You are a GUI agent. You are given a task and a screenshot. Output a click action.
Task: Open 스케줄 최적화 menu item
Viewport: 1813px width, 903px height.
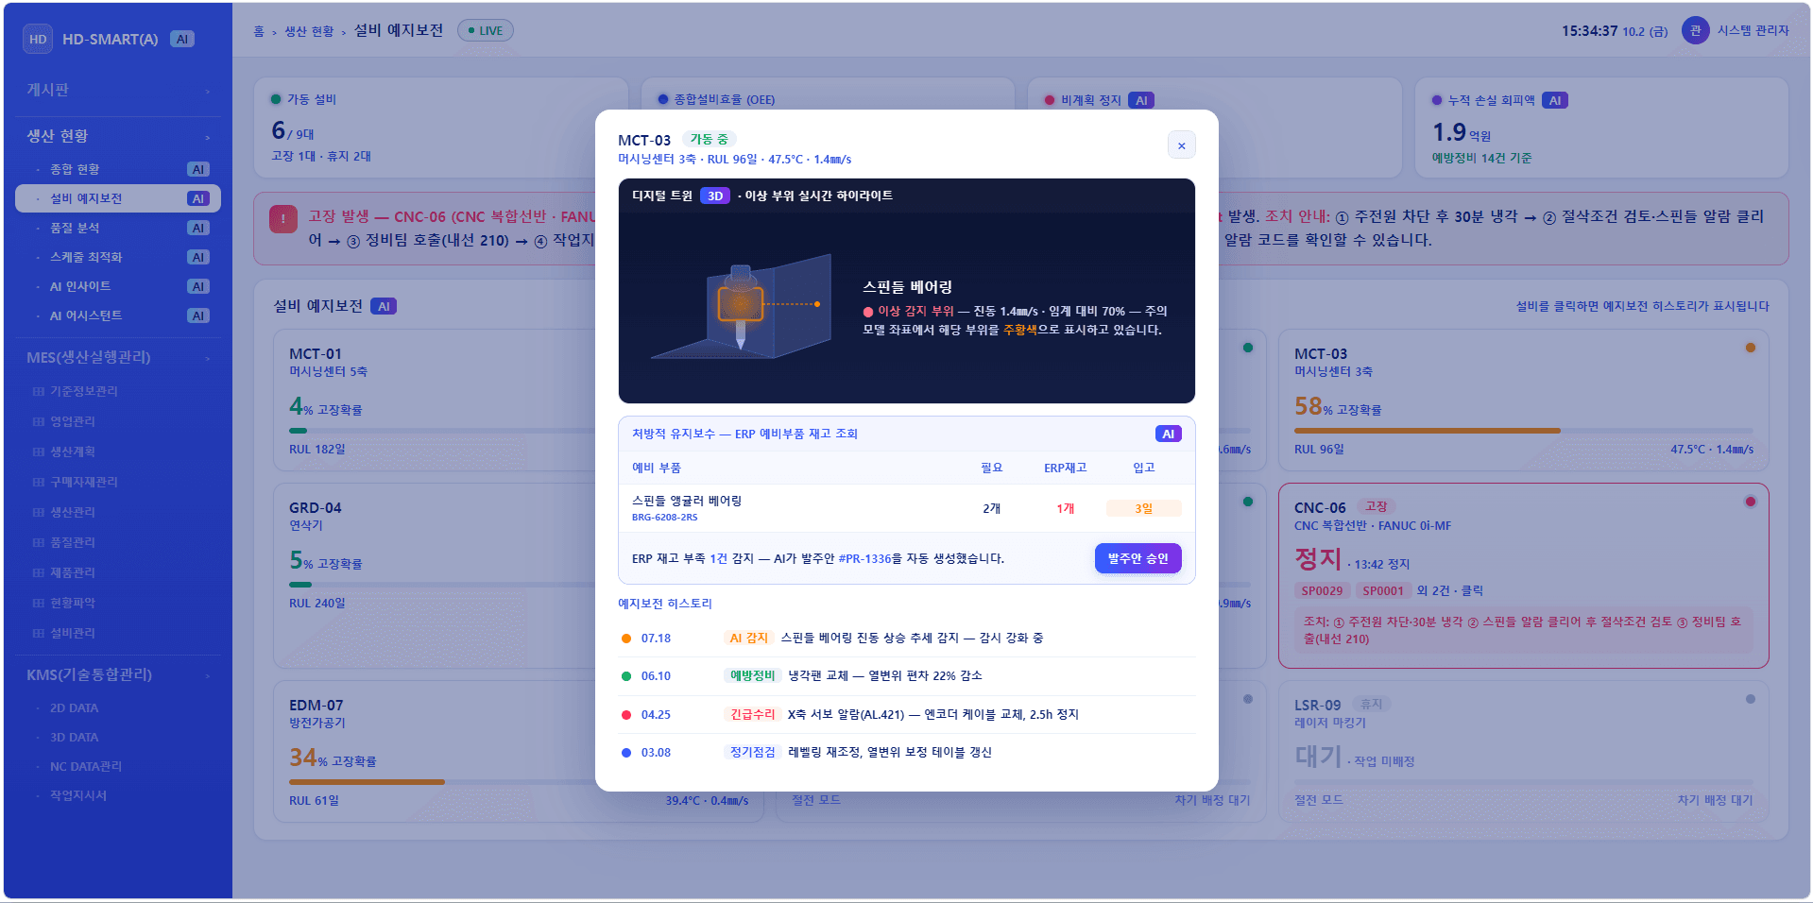[118, 257]
